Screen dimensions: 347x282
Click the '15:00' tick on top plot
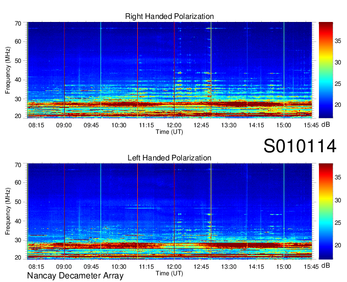tap(284, 125)
